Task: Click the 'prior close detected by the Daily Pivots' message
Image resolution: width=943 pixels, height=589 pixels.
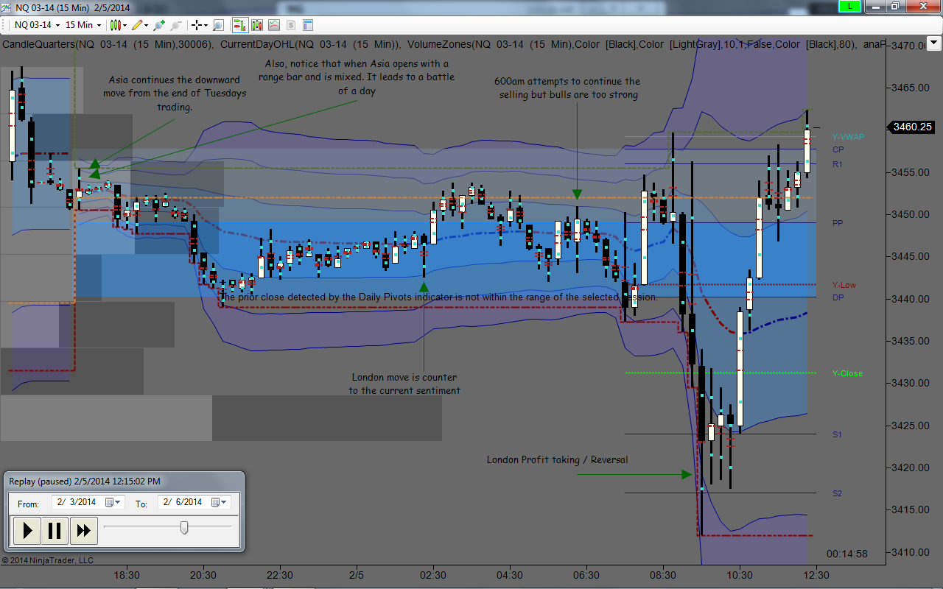Action: 438,297
